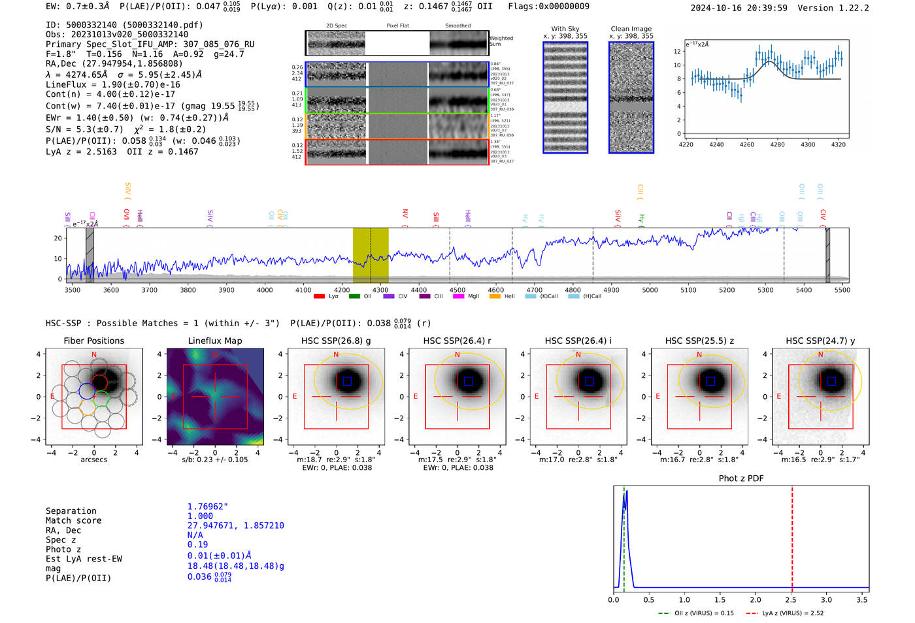Click the Est LyA rest-EW value
The image size is (915, 623).
coord(219,556)
